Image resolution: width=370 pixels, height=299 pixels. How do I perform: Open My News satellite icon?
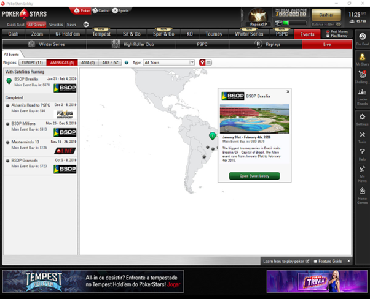362,169
